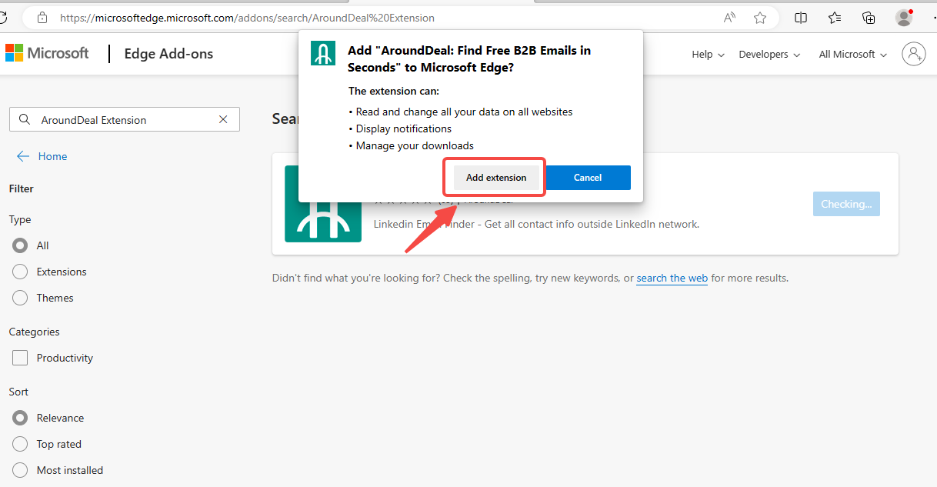The image size is (937, 487).
Task: Open the split screen icon
Action: point(801,18)
